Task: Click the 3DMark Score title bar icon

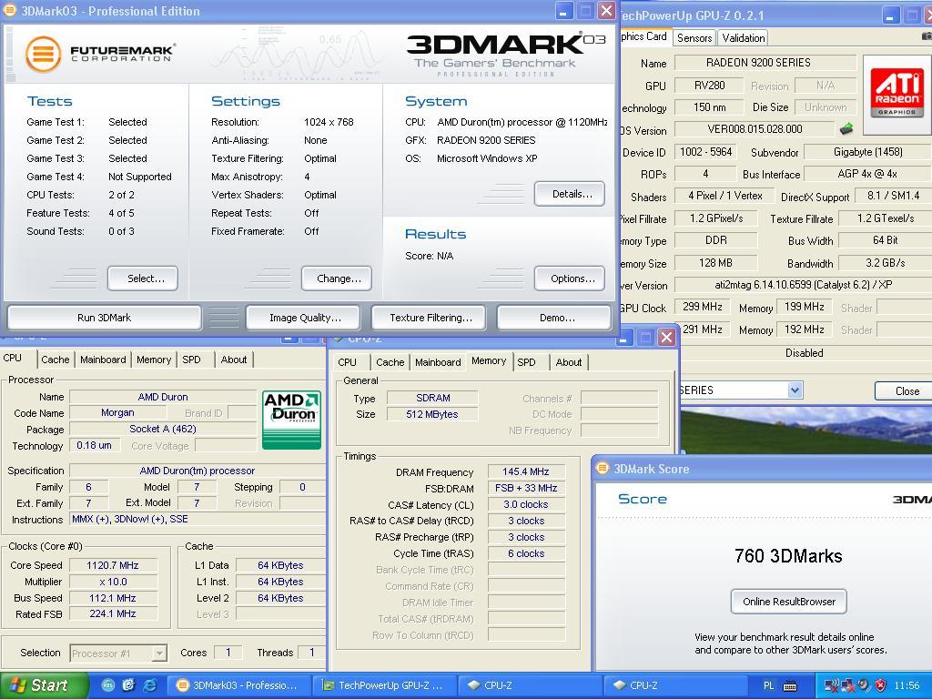Action: (603, 469)
